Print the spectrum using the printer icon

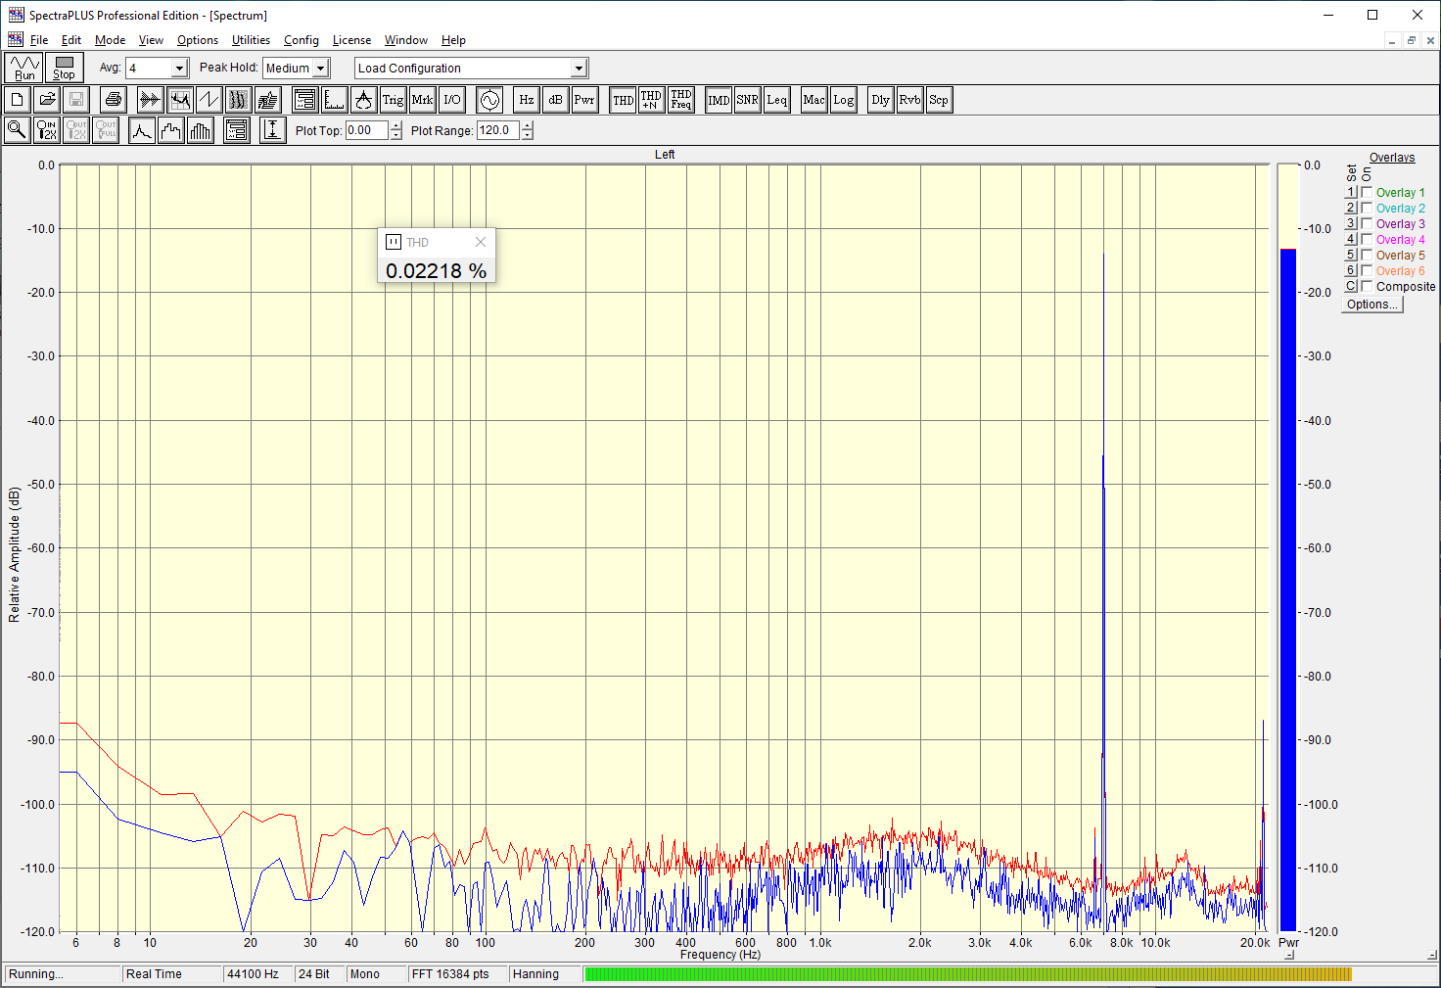(x=114, y=100)
